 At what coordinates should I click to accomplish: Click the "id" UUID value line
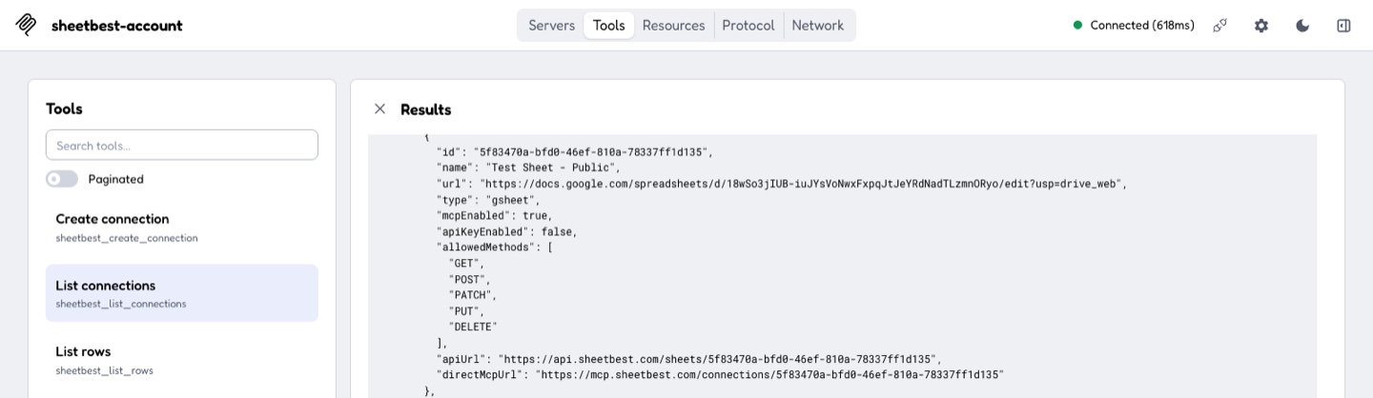pyautogui.click(x=574, y=152)
